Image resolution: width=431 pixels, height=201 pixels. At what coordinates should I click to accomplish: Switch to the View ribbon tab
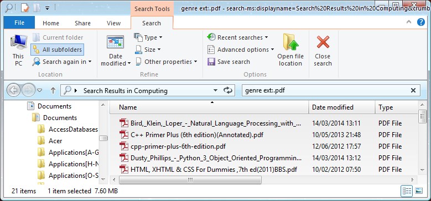[114, 23]
